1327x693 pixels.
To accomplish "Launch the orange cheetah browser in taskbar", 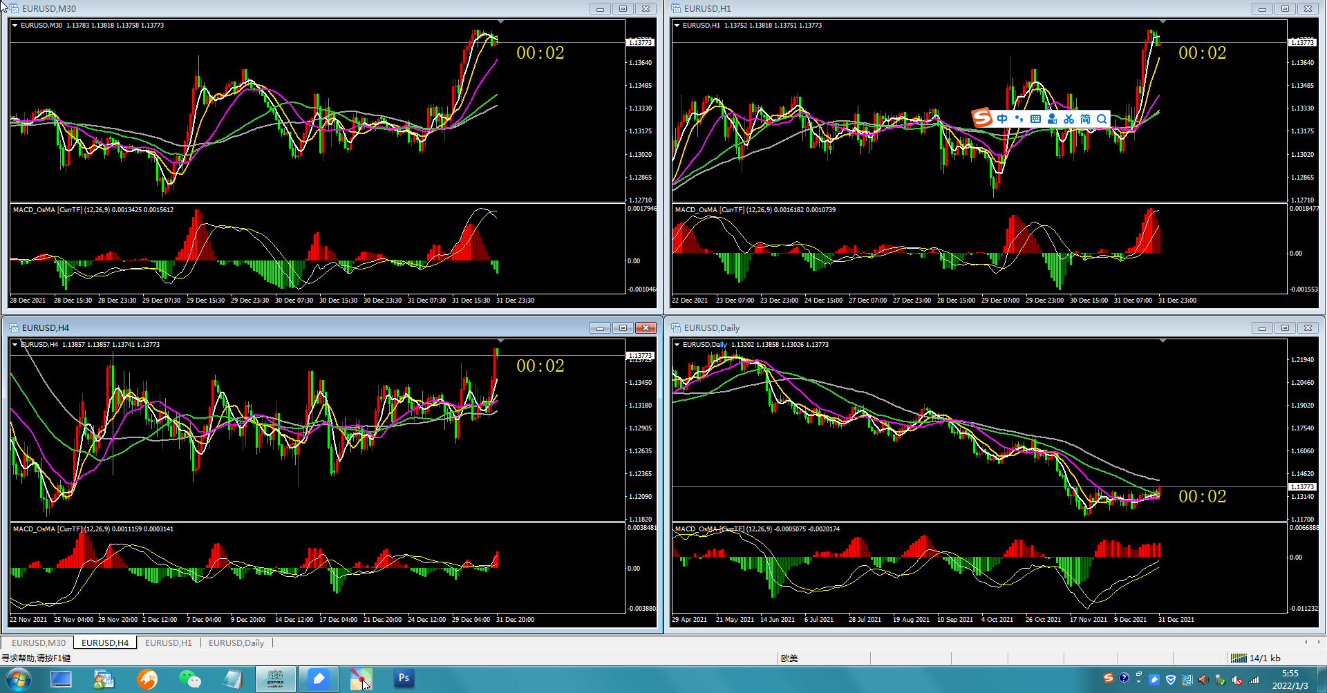I will (147, 679).
